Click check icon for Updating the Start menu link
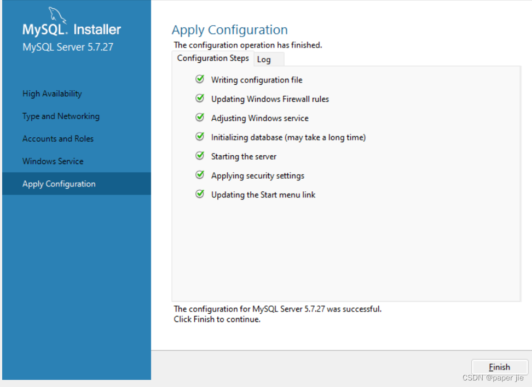532x387 pixels. pyautogui.click(x=200, y=194)
